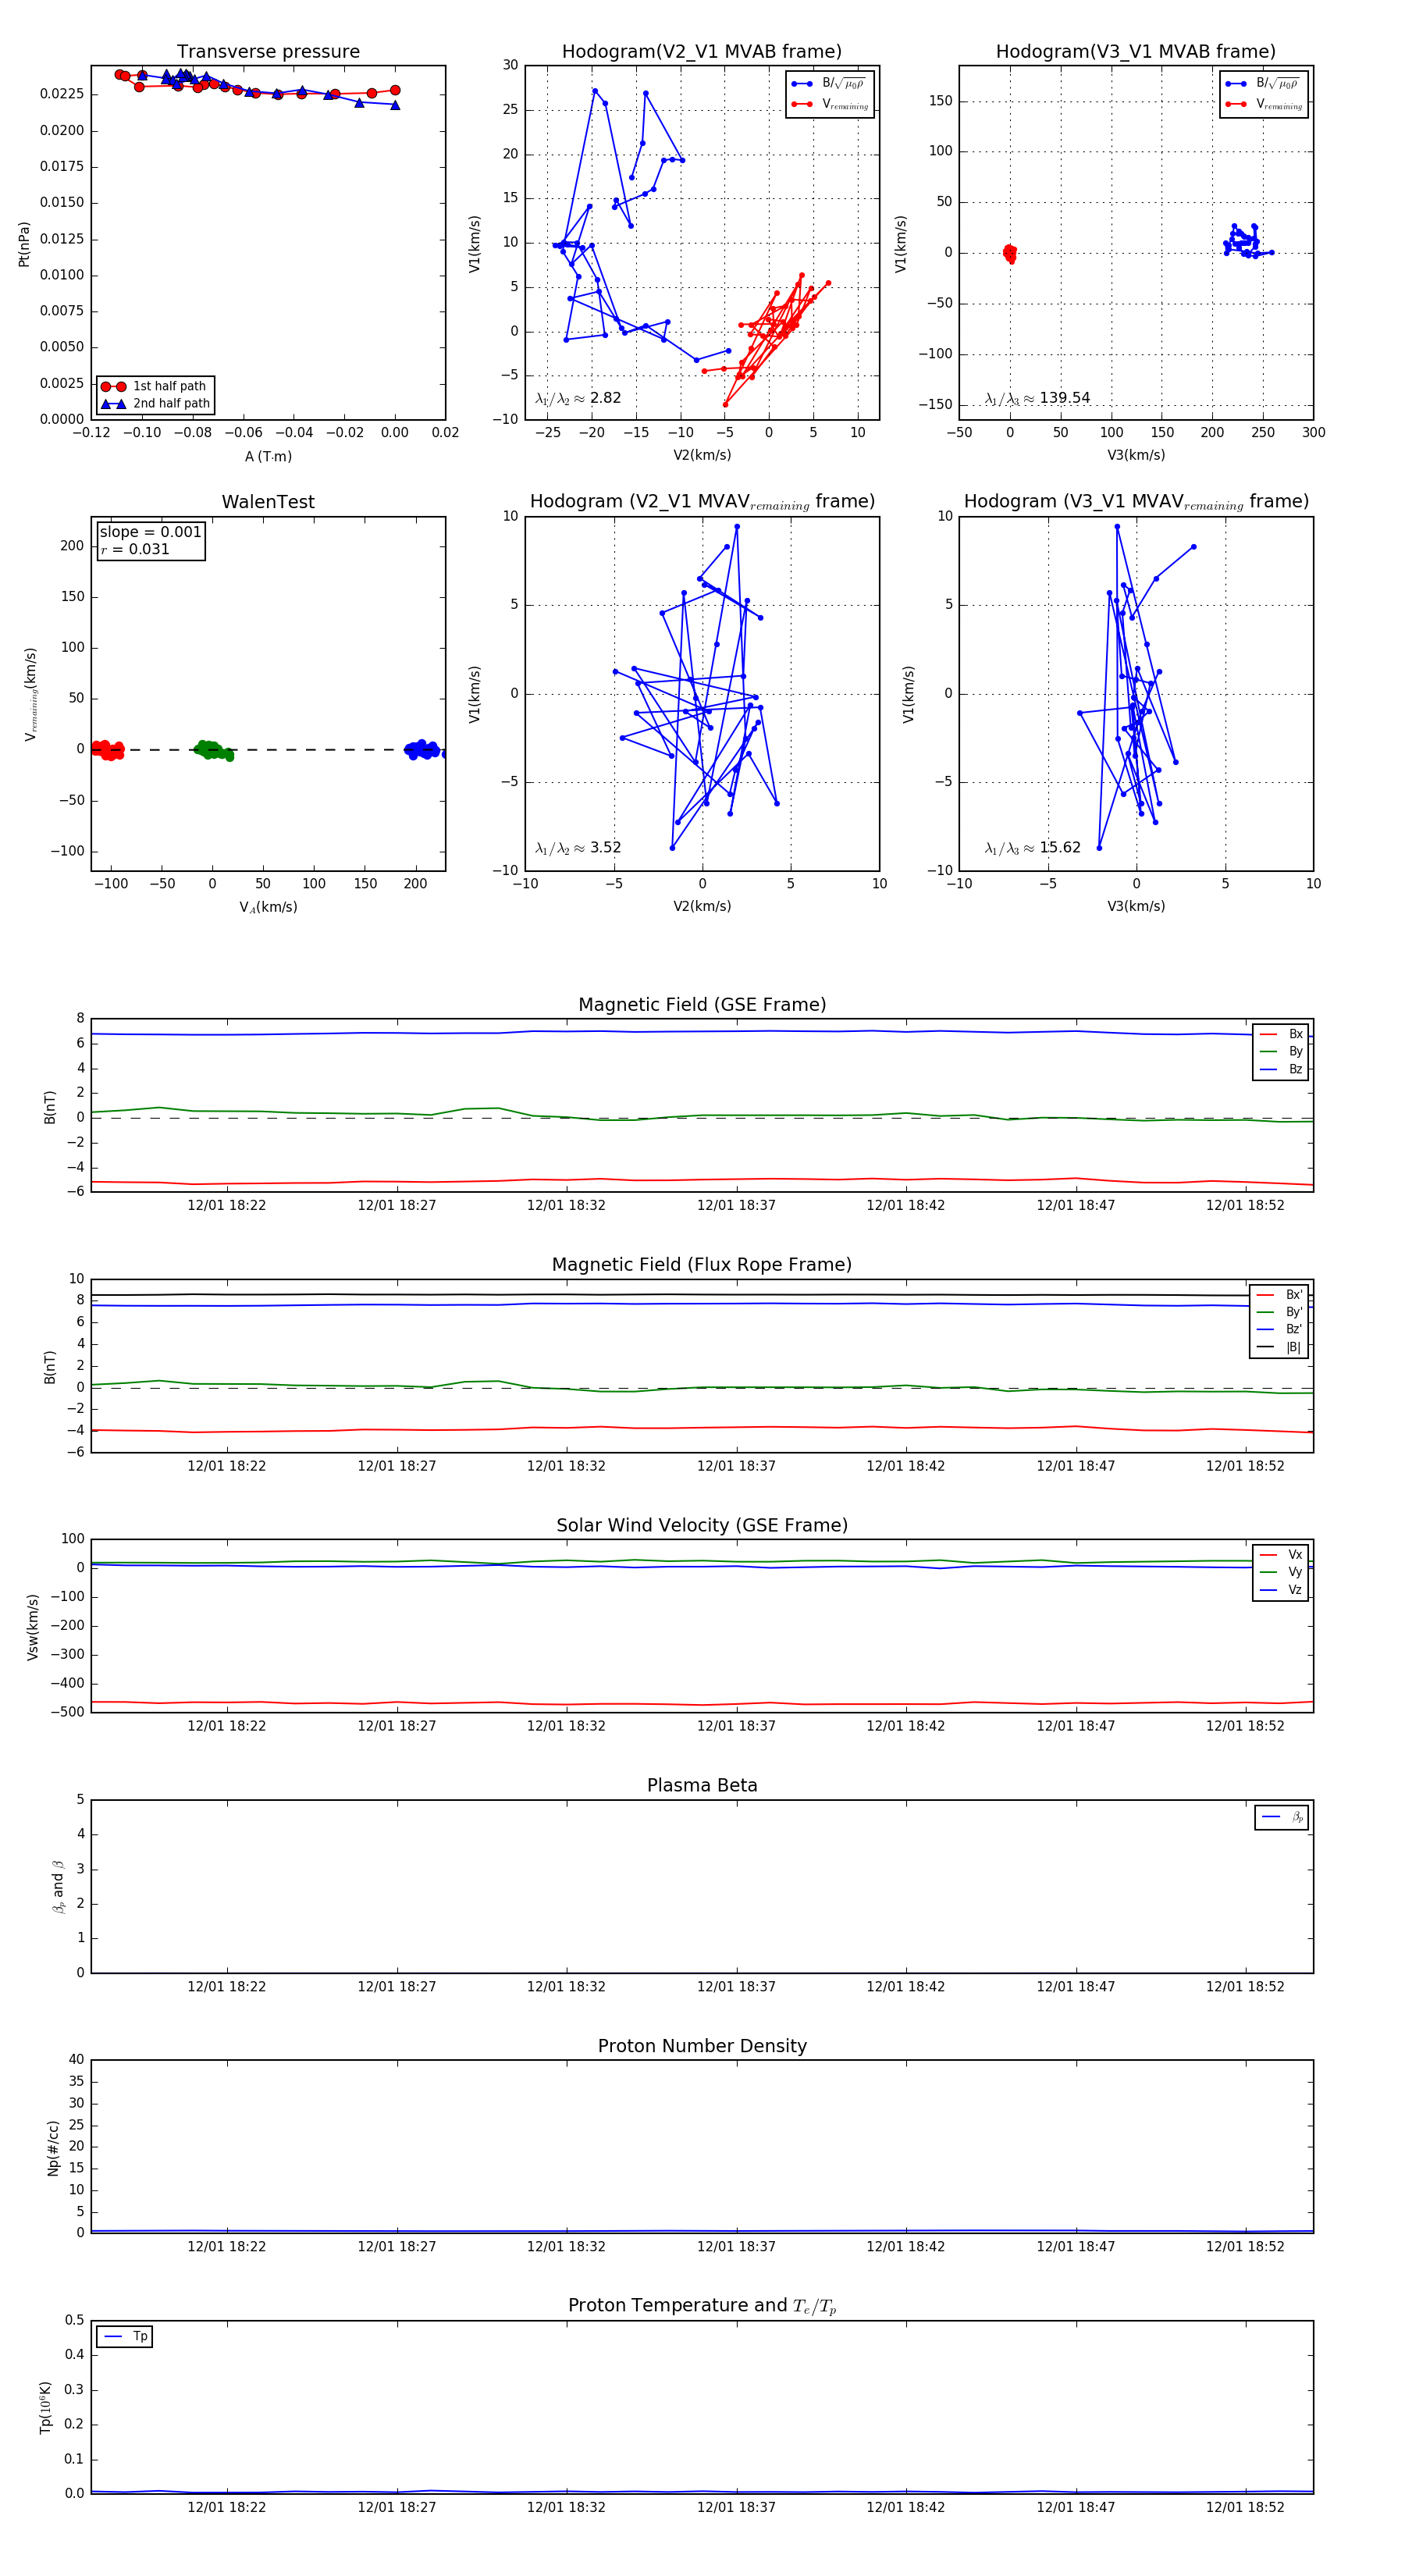Click the "By'" legend entry in Flux Rope panel
1405x2576 pixels.
1279,1312
